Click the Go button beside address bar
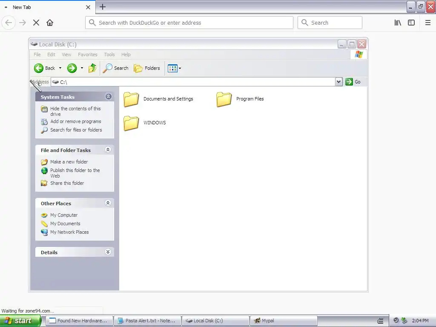This screenshot has height=327, width=436. [353, 82]
